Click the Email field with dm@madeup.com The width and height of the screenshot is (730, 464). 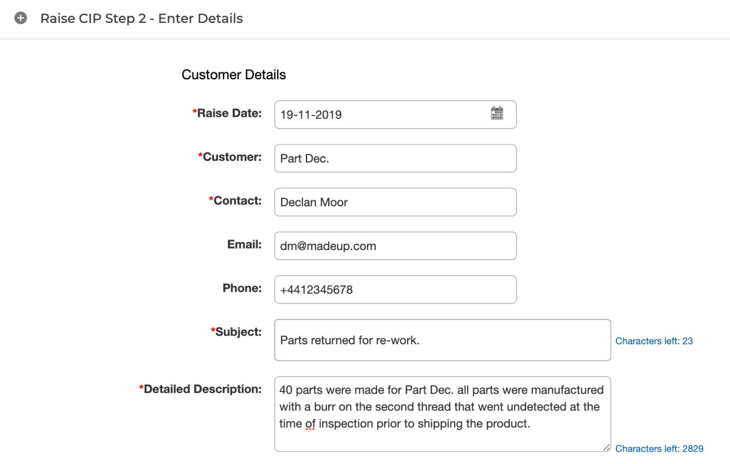coord(395,246)
